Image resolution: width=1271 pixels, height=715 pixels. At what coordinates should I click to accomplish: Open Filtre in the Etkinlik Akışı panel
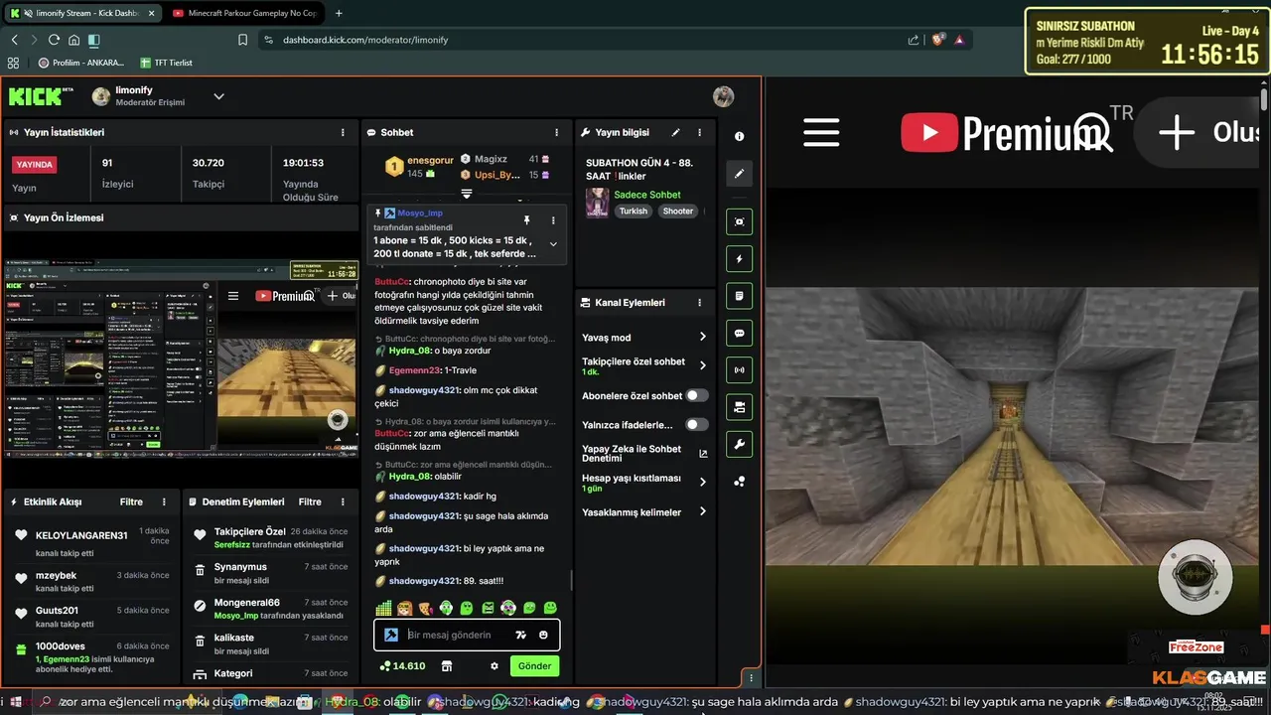[131, 501]
